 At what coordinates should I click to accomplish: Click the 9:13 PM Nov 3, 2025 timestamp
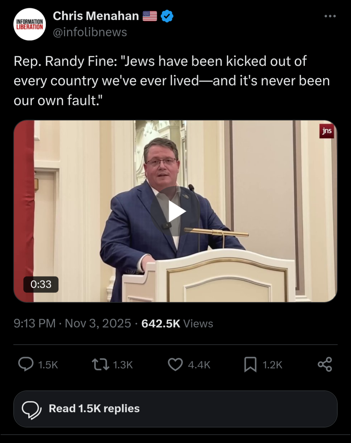[x=72, y=323]
